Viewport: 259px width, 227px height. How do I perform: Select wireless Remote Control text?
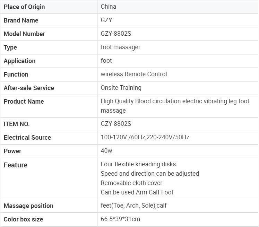pos(134,74)
